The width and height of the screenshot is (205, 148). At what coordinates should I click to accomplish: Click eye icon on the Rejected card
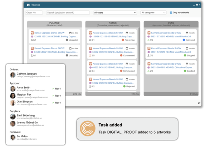[91, 83]
